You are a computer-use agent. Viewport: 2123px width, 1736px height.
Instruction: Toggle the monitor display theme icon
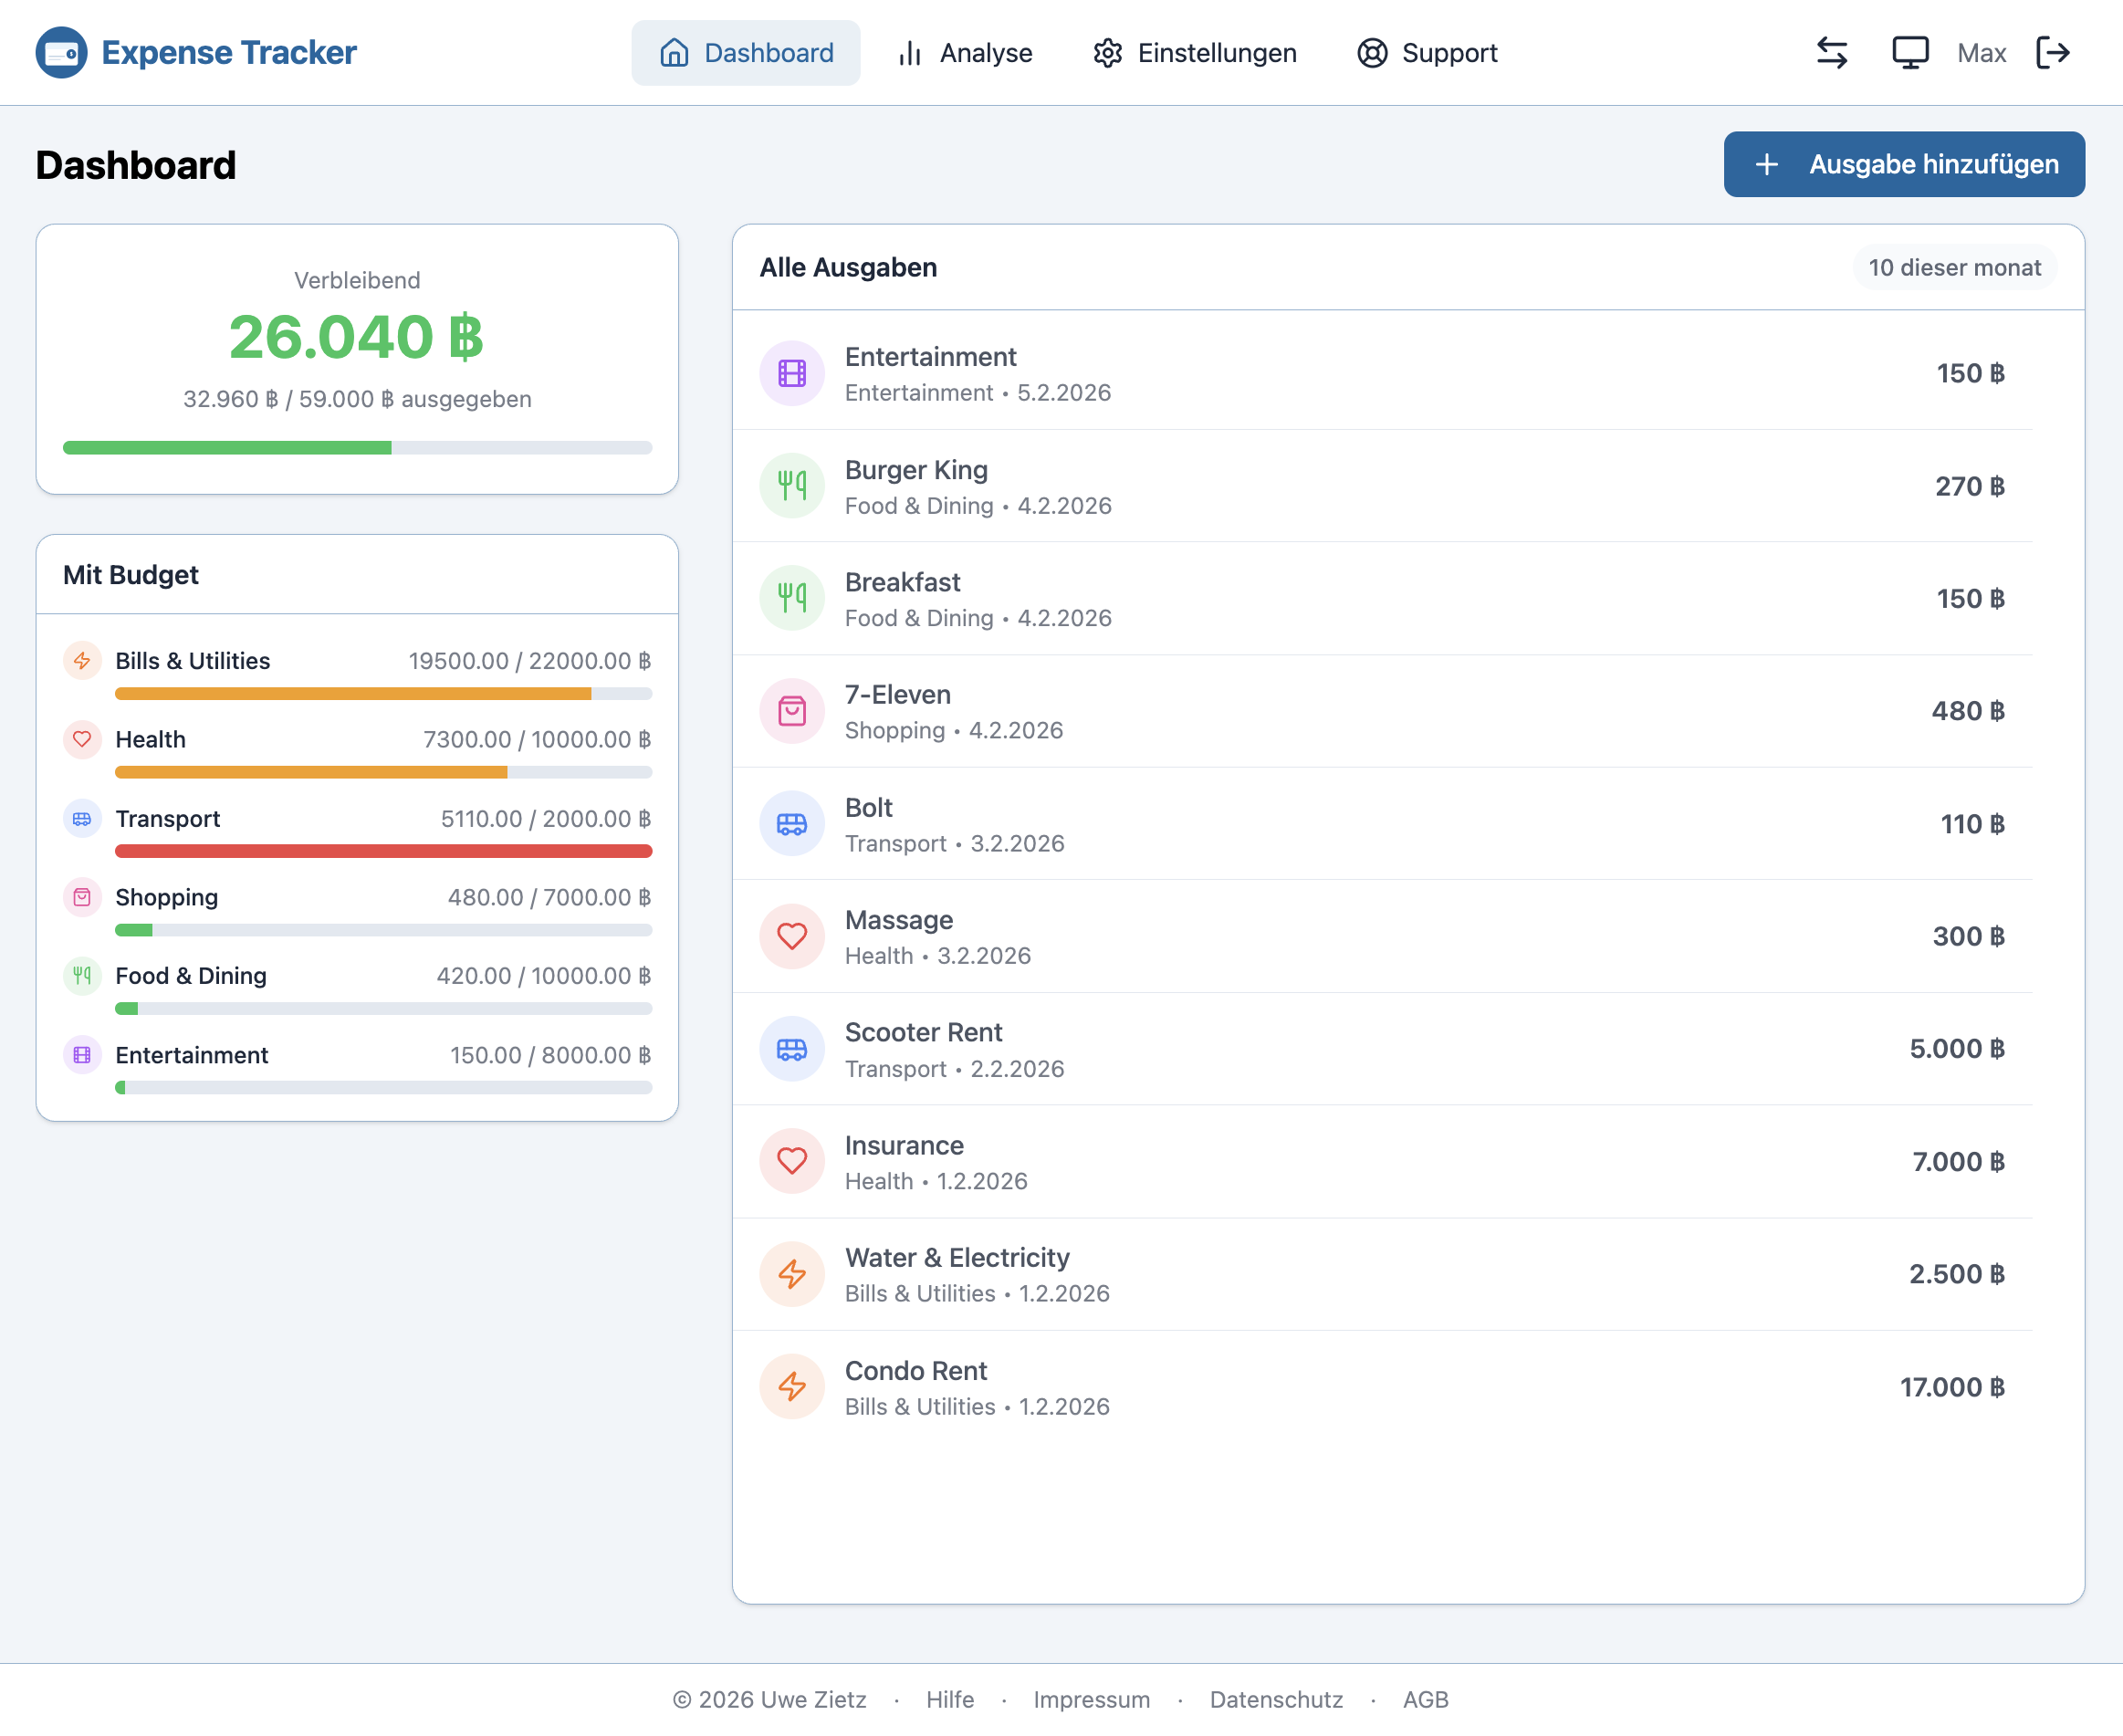[x=1909, y=52]
